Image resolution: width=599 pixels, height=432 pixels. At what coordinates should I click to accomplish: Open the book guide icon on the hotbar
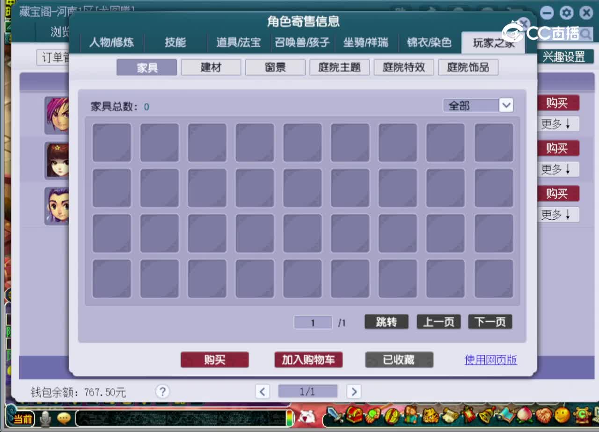pyautogui.click(x=506, y=416)
